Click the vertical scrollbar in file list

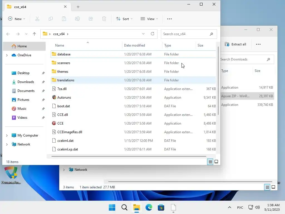tap(218, 81)
